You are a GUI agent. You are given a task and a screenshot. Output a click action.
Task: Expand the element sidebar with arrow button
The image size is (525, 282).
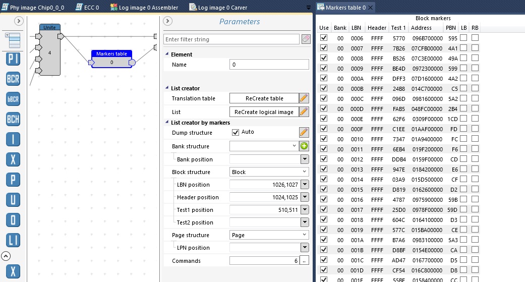(19, 21)
